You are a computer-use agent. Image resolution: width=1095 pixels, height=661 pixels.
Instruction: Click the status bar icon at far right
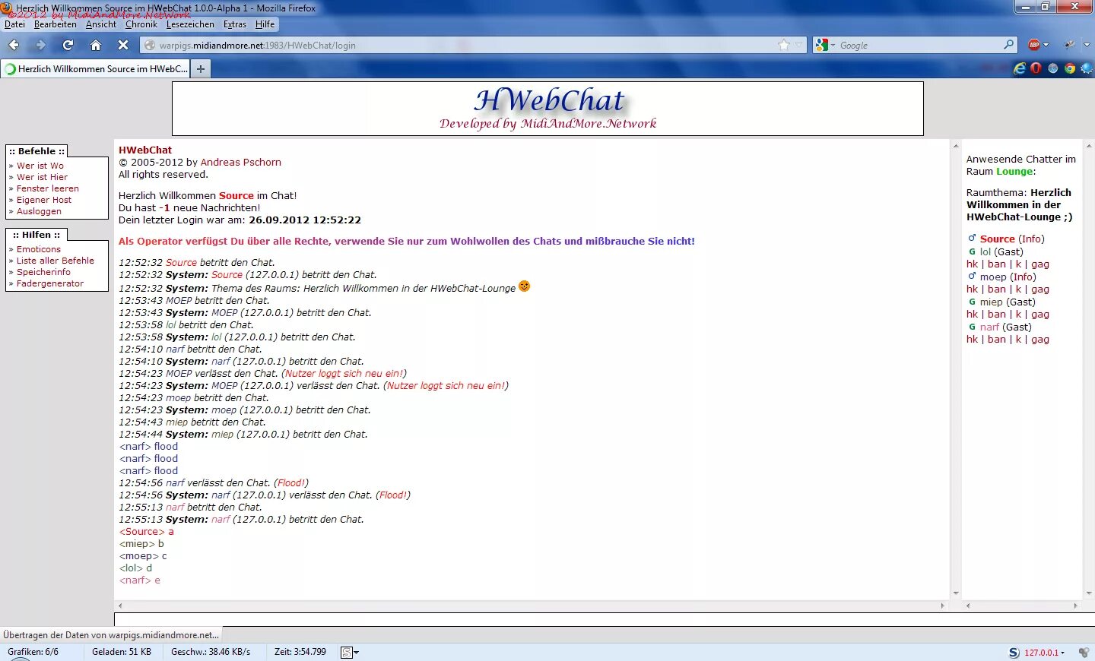click(1084, 652)
